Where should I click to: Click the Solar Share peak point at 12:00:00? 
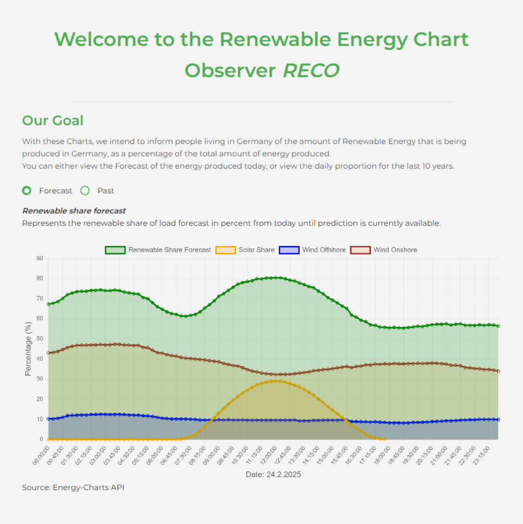point(276,381)
